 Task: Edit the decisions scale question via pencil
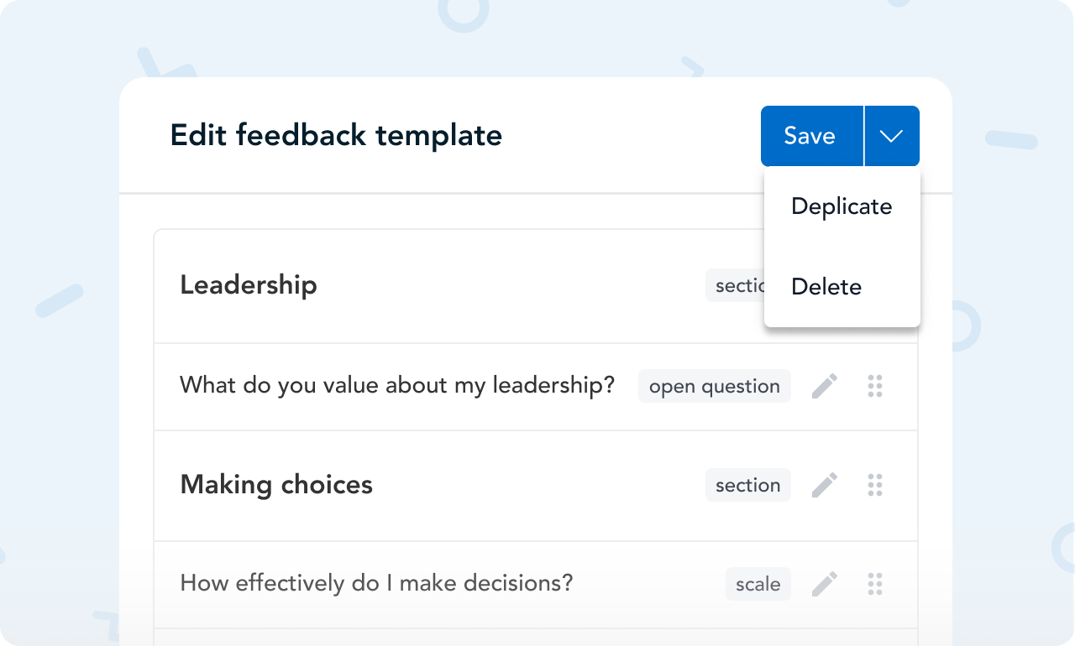coord(825,584)
